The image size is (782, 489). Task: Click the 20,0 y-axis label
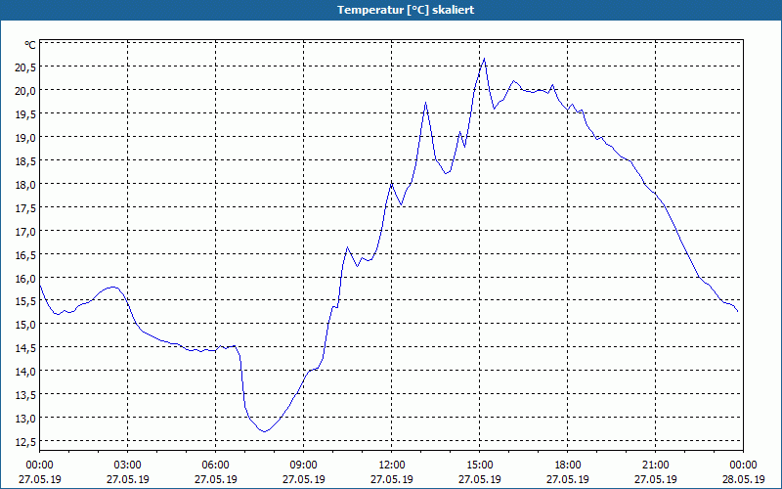click(25, 92)
